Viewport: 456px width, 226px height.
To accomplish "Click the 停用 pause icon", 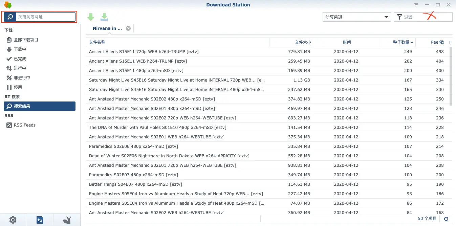I will 9,87.
